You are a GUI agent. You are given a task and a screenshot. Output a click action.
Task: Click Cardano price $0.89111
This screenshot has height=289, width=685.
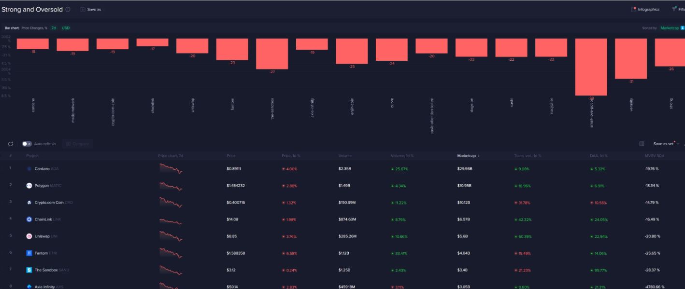tap(234, 169)
